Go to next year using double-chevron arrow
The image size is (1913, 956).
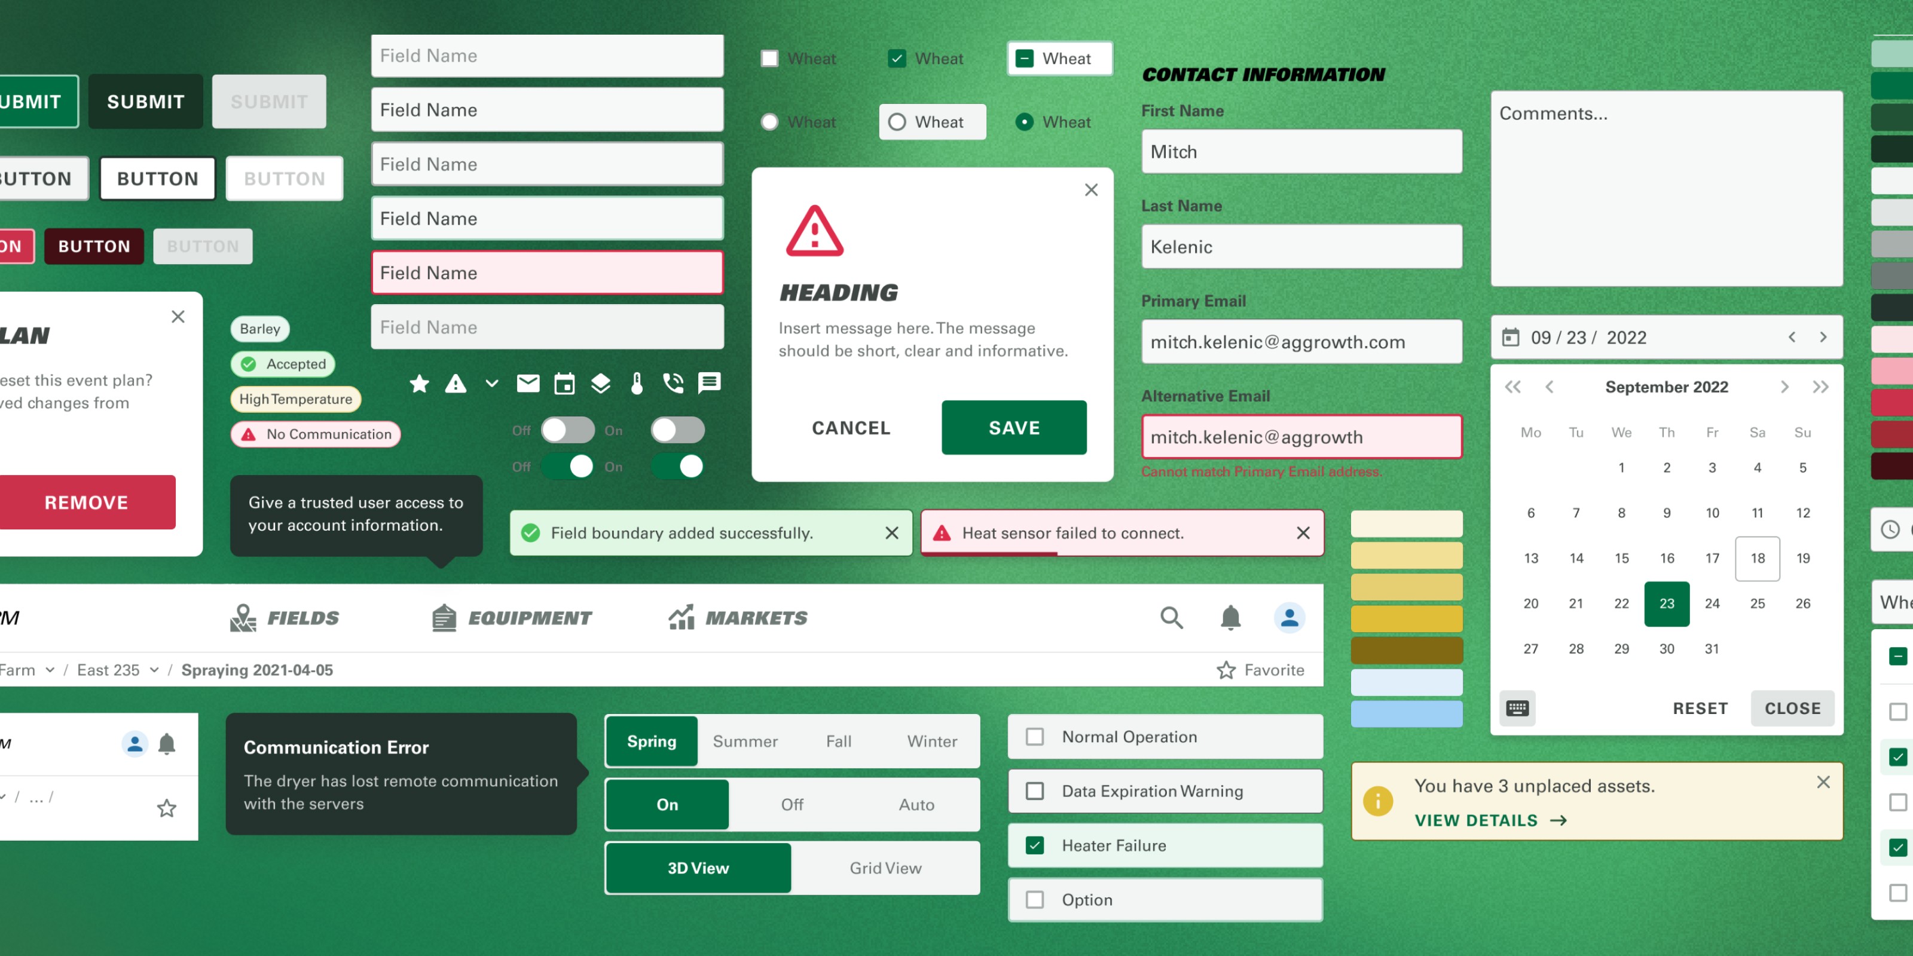(x=1820, y=387)
